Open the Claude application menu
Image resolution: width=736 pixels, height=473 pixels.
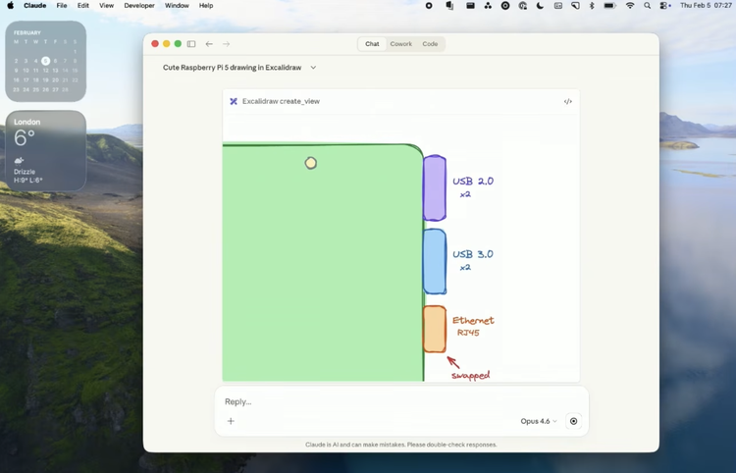(34, 6)
